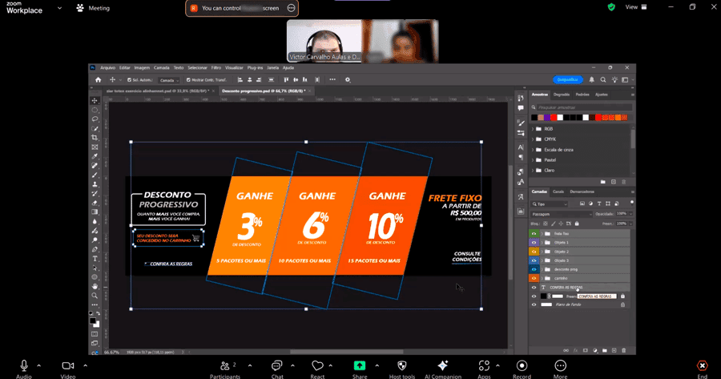Expand the Escala de cinza folder

(x=533, y=150)
